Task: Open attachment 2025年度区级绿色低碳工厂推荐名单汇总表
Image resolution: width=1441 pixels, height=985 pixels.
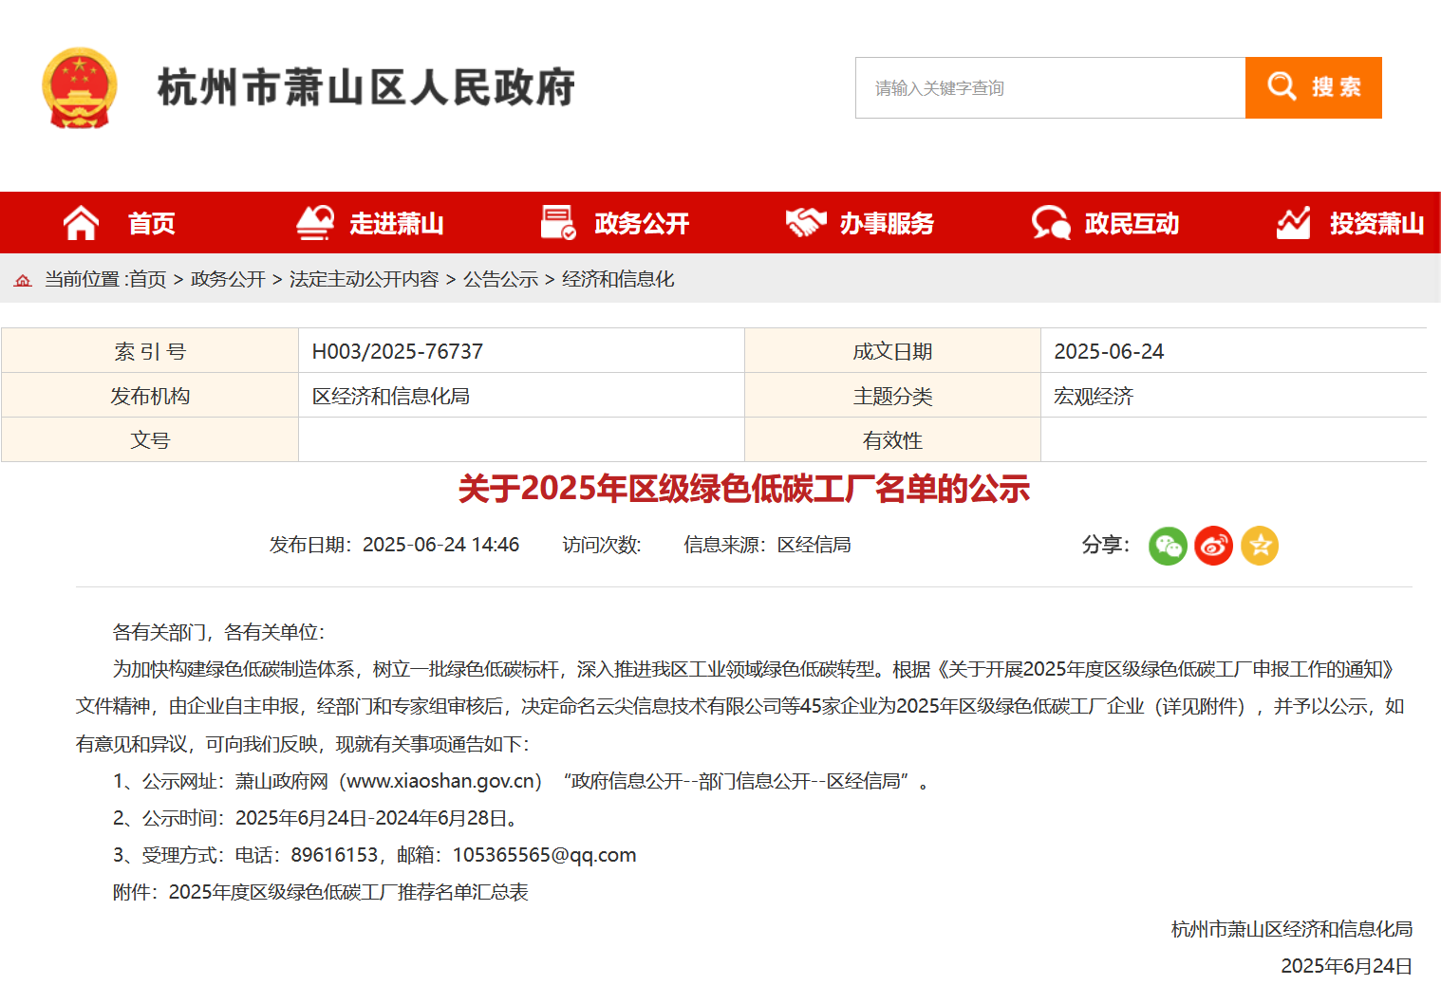Action: point(348,892)
